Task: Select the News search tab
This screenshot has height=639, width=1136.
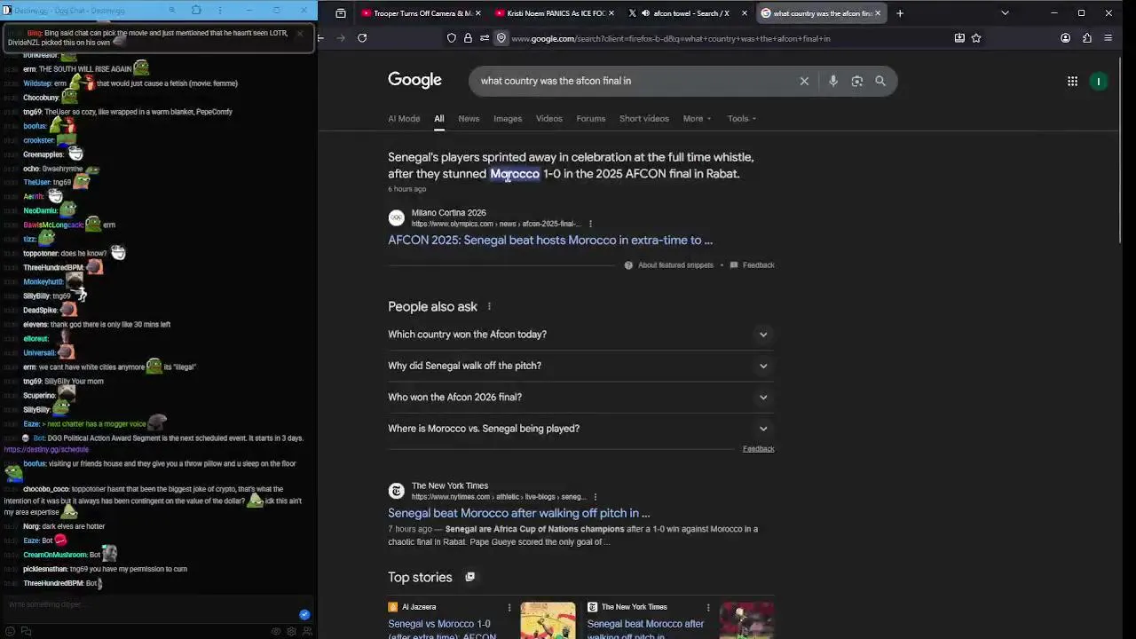Action: coord(469,118)
